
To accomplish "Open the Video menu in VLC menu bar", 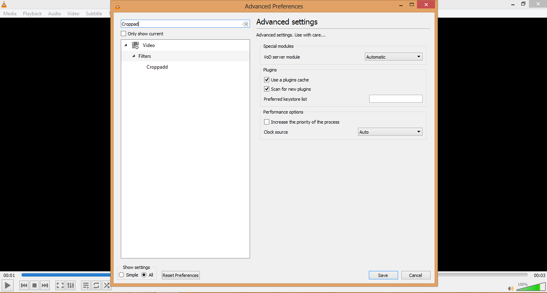I will (x=73, y=14).
